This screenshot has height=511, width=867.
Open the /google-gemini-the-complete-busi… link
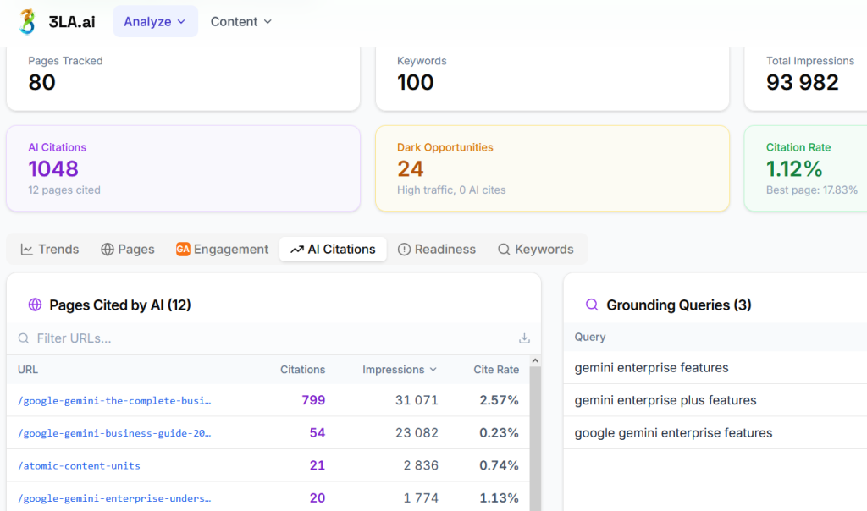coord(114,400)
